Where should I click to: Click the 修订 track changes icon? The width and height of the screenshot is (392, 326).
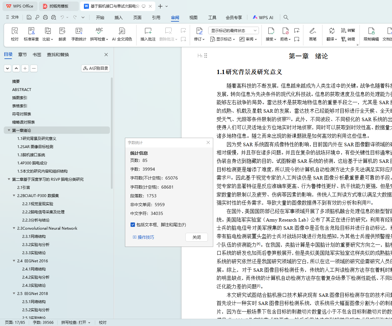199,31
